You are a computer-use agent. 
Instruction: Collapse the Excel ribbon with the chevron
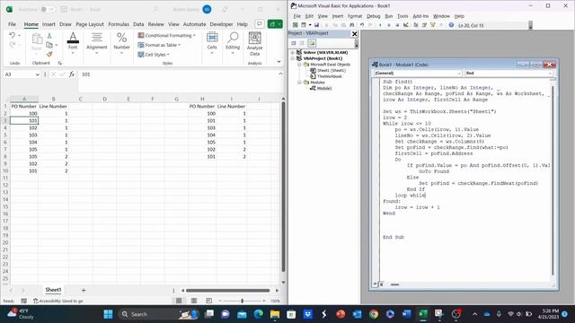click(279, 62)
